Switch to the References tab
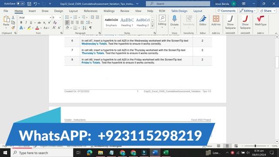279x157 pixels. click(x=91, y=11)
